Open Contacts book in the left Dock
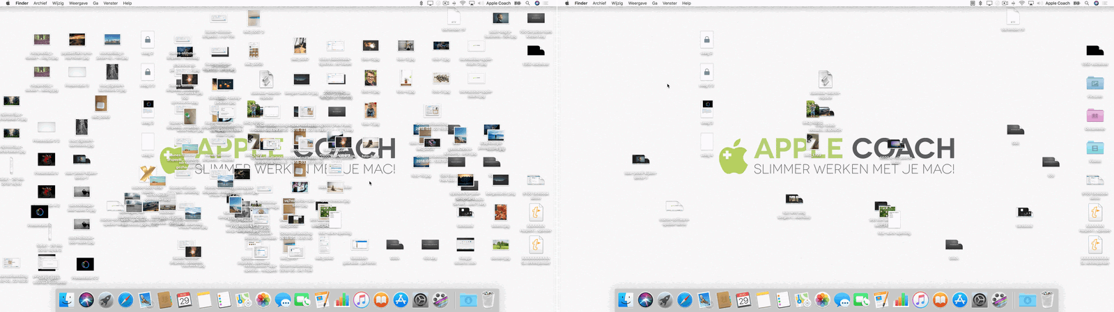Screen dimensions: 1114x312 [x=164, y=300]
